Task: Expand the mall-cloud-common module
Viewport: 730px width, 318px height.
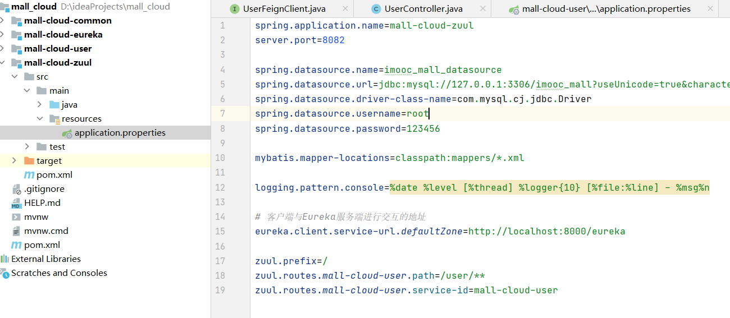Action: tap(3, 21)
